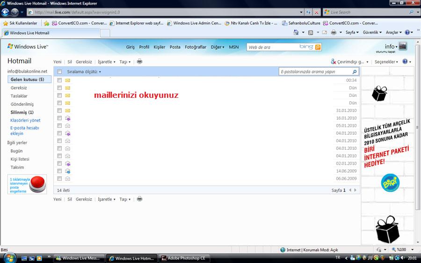The image size is (421, 263).
Task: Click the oturumu kapat sign-out link
Action: [x=385, y=51]
